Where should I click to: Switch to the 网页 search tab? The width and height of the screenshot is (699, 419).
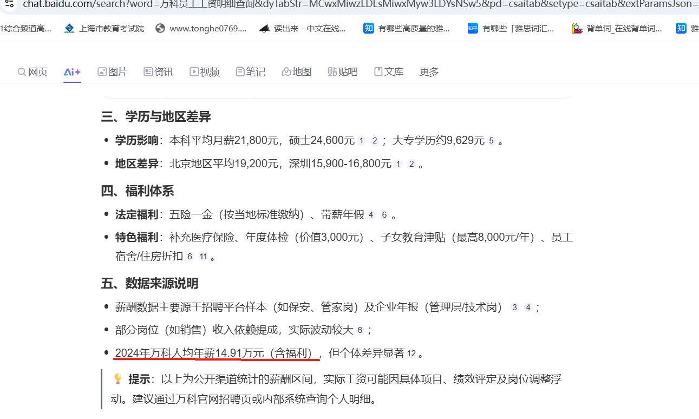point(32,72)
